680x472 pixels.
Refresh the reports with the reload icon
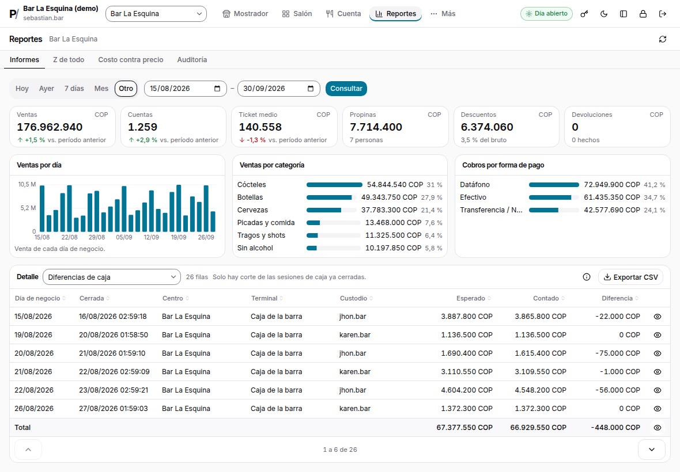(662, 39)
